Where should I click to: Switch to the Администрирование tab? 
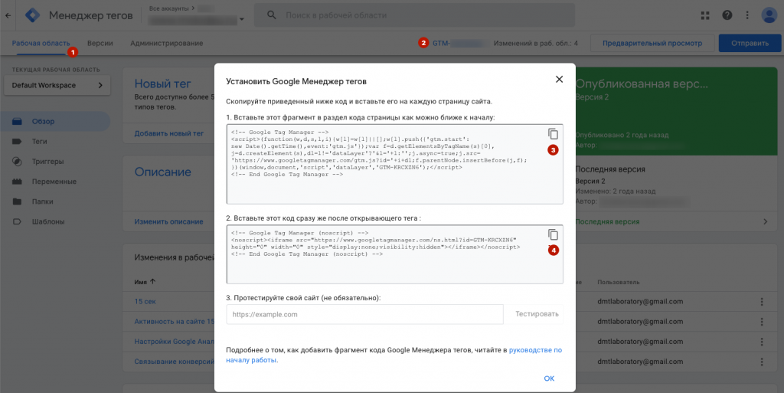click(x=166, y=44)
